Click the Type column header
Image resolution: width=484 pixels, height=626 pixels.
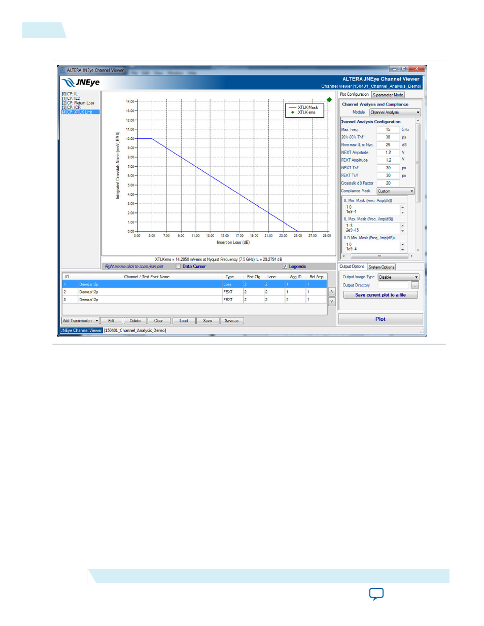(x=230, y=277)
